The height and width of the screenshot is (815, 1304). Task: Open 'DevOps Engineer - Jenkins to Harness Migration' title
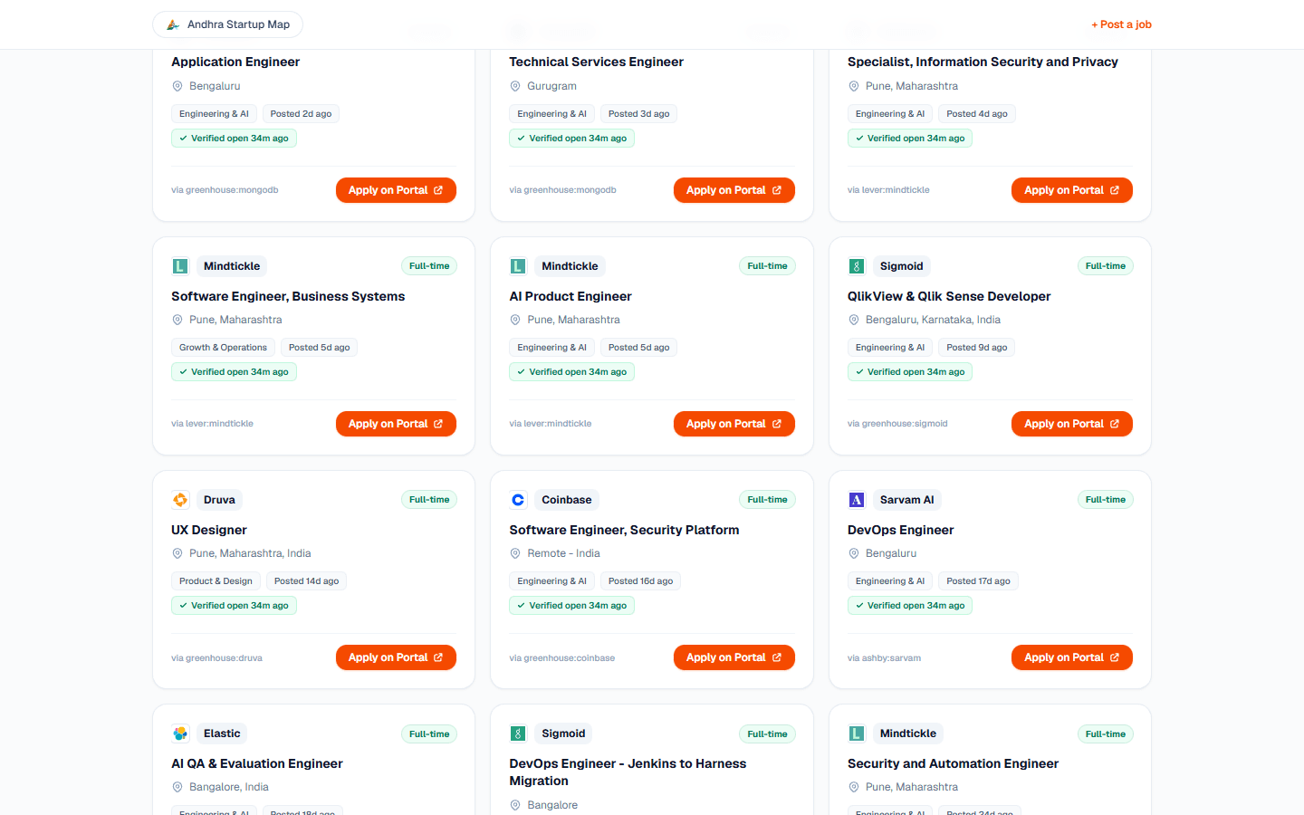pyautogui.click(x=628, y=772)
